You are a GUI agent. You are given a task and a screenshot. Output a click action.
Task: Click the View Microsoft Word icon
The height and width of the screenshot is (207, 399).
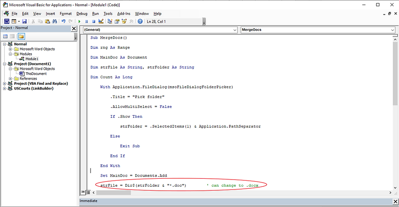pos(7,21)
